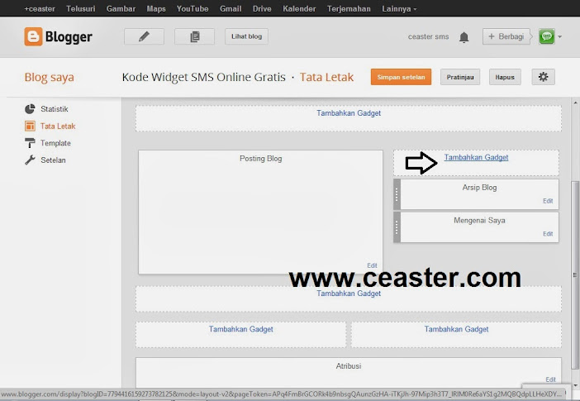Select Tata Letak in the sidebar
The height and width of the screenshot is (401, 580).
coord(58,126)
